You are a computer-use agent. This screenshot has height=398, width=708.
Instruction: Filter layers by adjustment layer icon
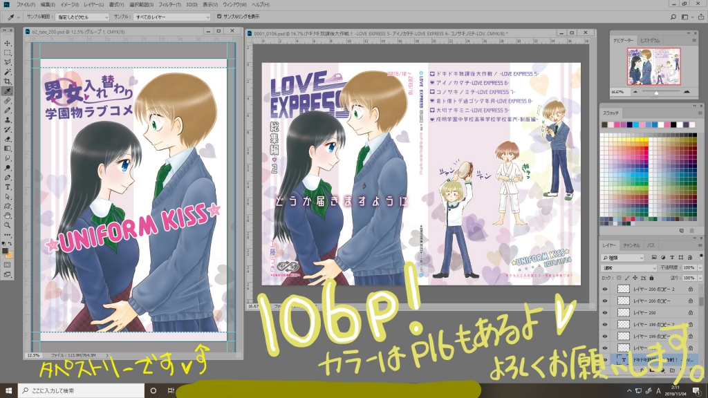pos(663,257)
